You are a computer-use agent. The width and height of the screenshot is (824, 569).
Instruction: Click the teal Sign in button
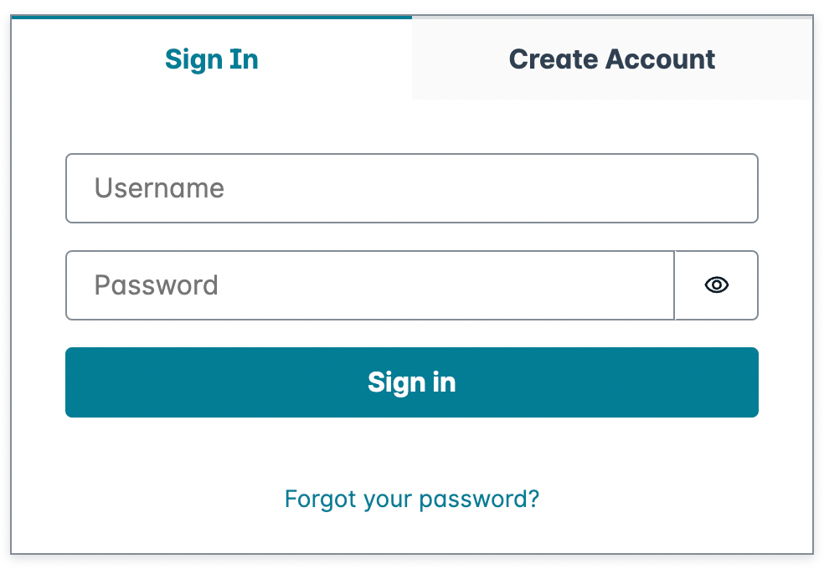[x=411, y=382]
